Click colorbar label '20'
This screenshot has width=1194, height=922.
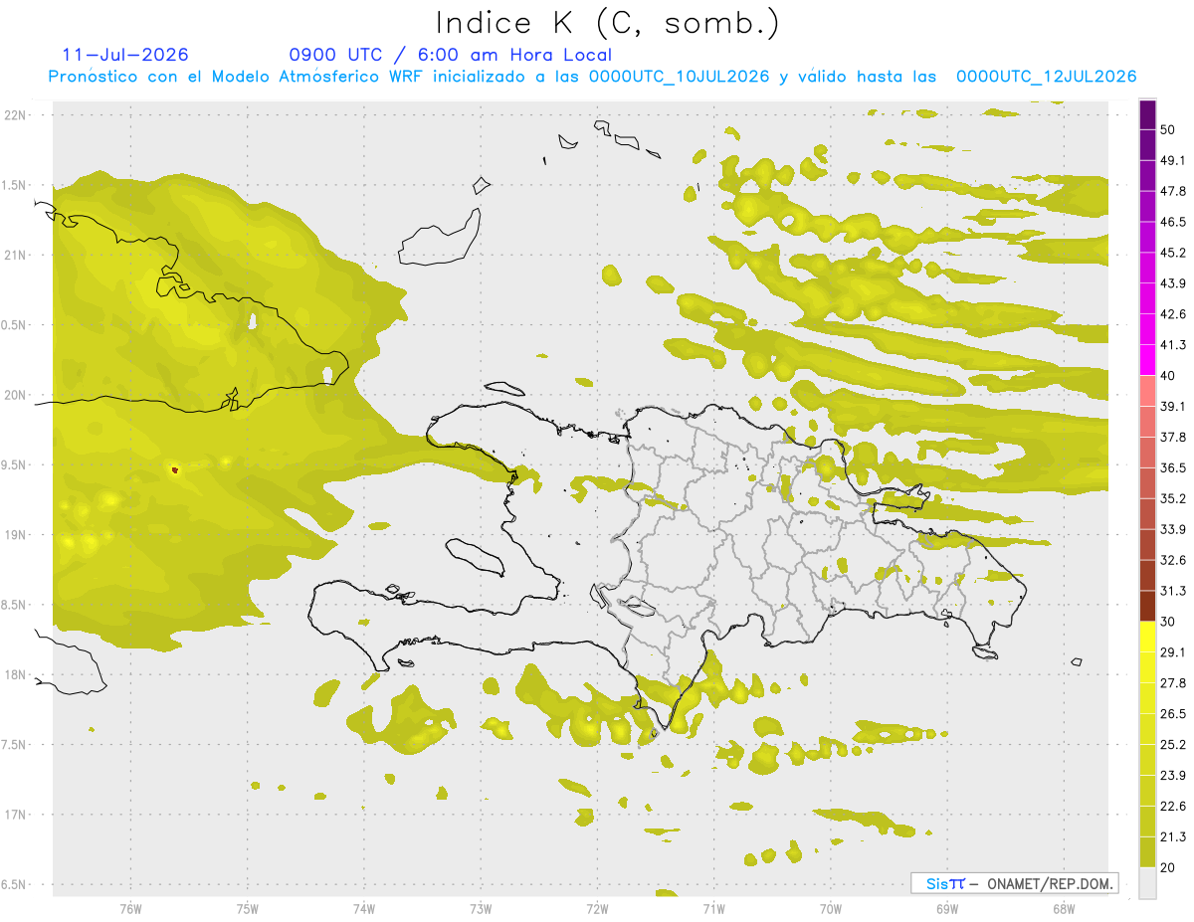pos(1168,866)
